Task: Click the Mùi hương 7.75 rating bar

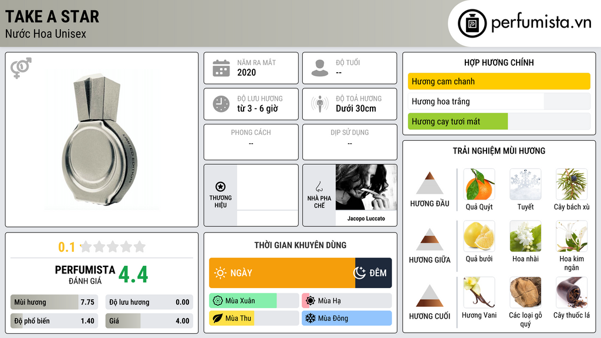Action: [54, 302]
